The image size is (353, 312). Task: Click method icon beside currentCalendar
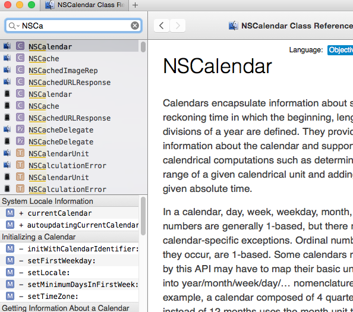pos(10,213)
